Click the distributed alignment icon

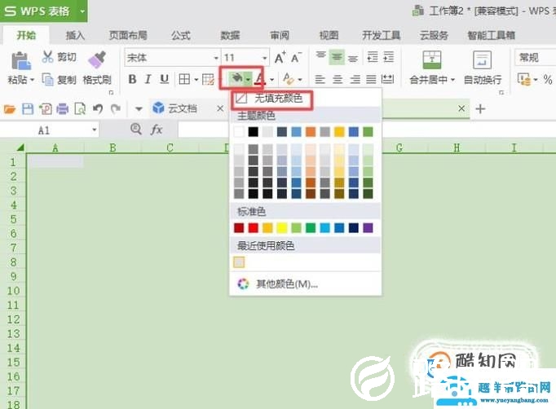(387, 79)
